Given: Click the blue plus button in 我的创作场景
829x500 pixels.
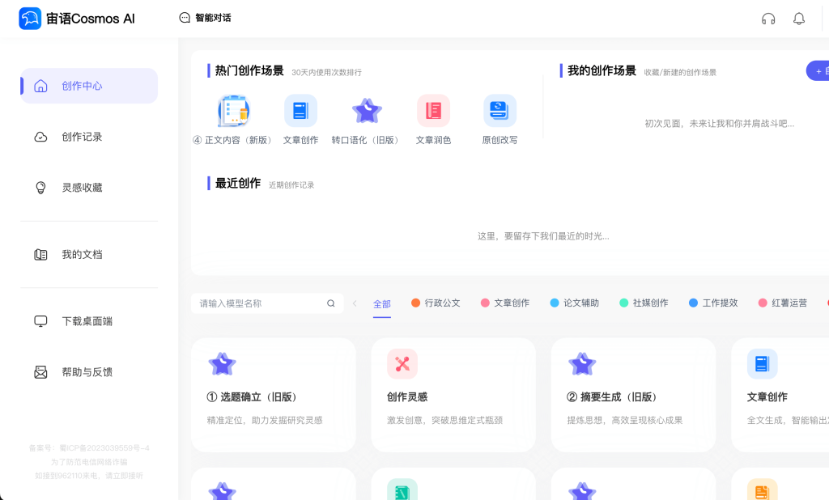Looking at the screenshot, I should click(818, 71).
